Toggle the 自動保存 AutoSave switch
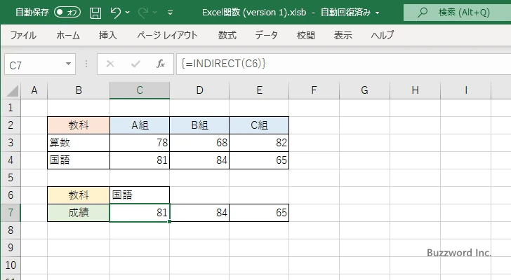 pyautogui.click(x=67, y=13)
